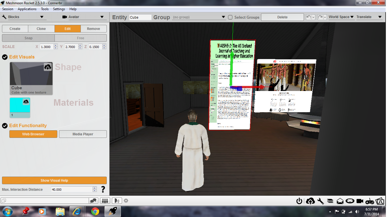Open Internet Explorer from the taskbar
The width and height of the screenshot is (387, 217).
pos(77,211)
